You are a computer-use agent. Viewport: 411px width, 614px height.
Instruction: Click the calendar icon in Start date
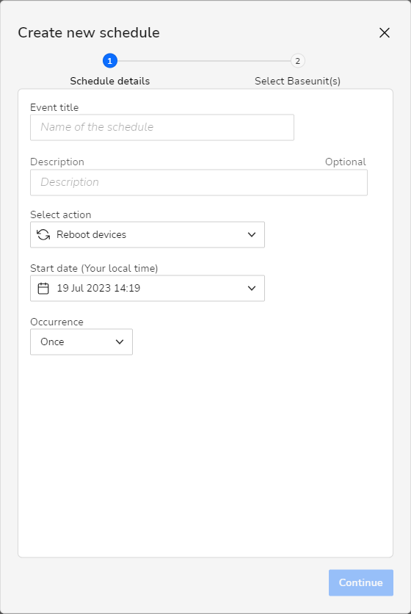43,288
